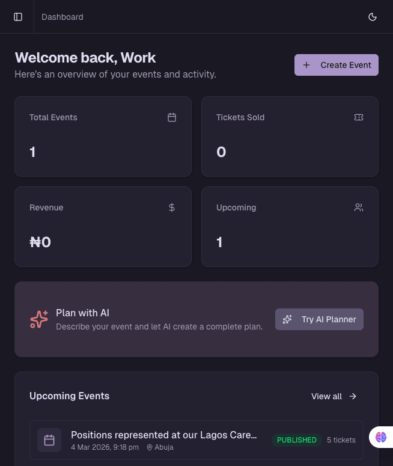Toggle the sidebar panel icon
The image size is (393, 466).
pos(18,17)
